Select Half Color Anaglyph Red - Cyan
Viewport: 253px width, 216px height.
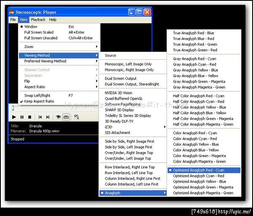[x=204, y=96]
